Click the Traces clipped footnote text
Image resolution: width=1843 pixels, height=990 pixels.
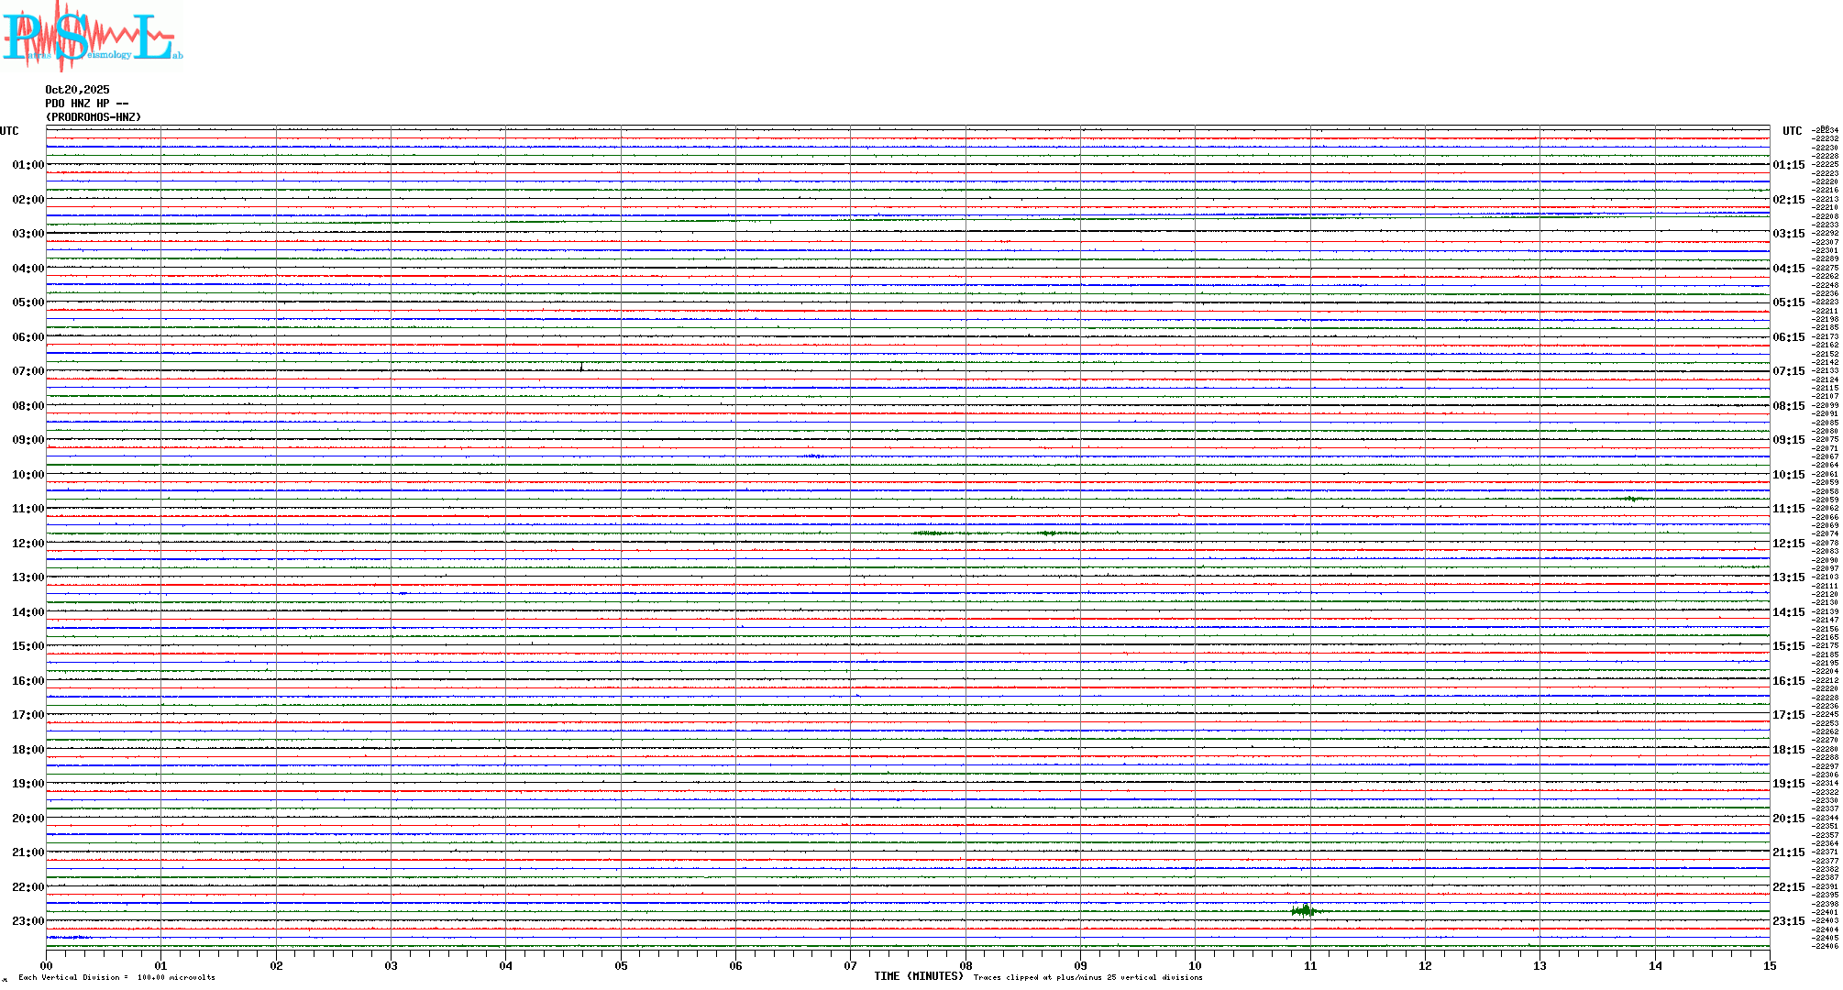pos(1087,977)
